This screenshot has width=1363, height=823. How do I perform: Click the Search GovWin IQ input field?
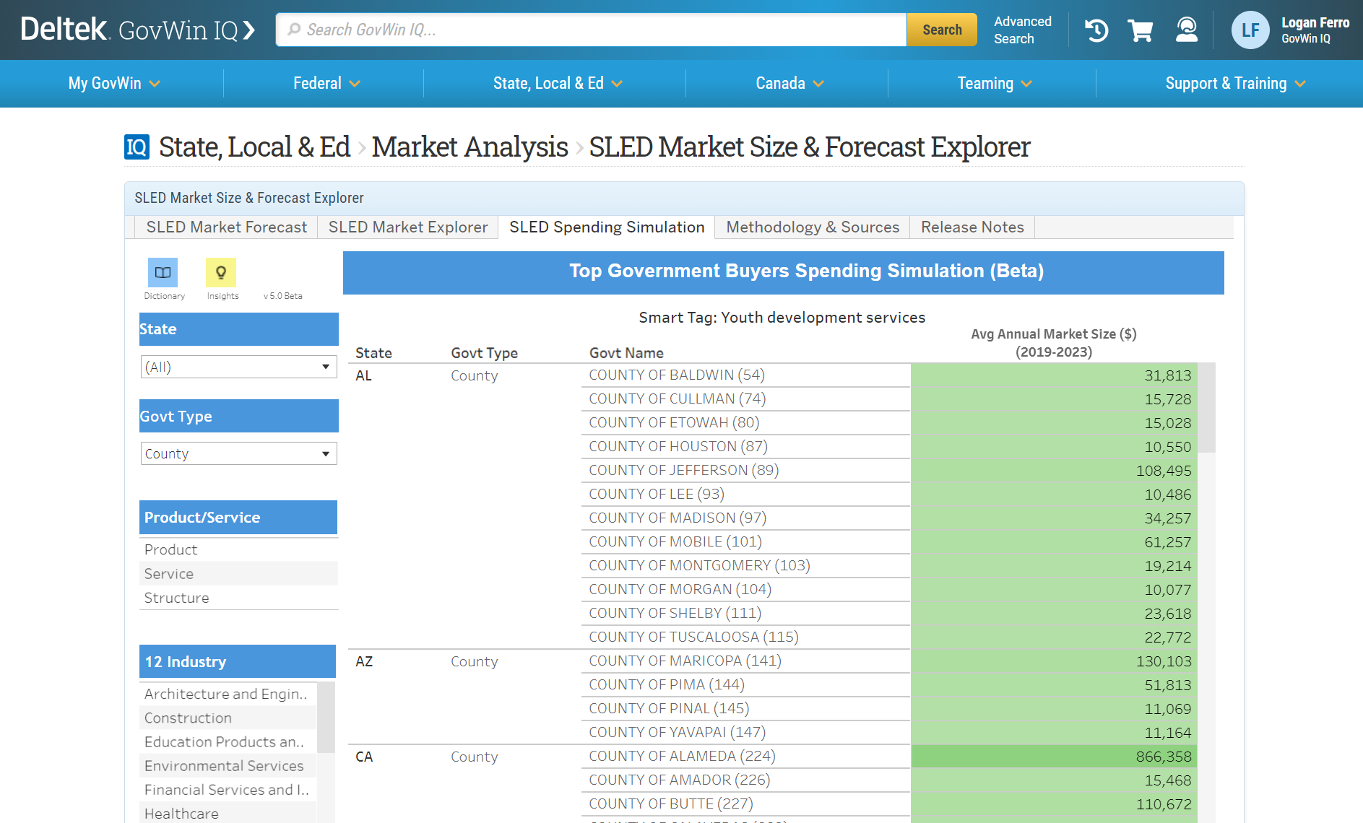pyautogui.click(x=592, y=30)
